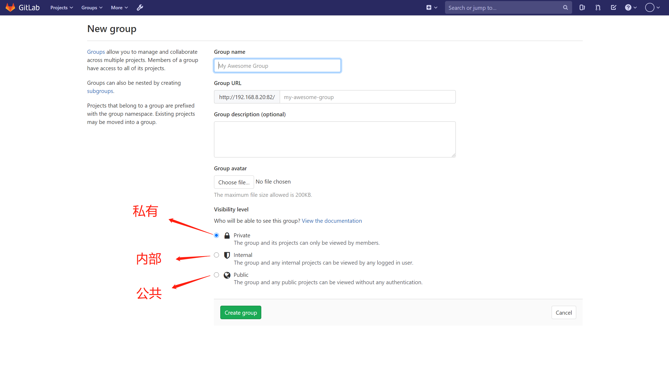Select the Private visibility radio button
This screenshot has width=669, height=365.
click(217, 235)
